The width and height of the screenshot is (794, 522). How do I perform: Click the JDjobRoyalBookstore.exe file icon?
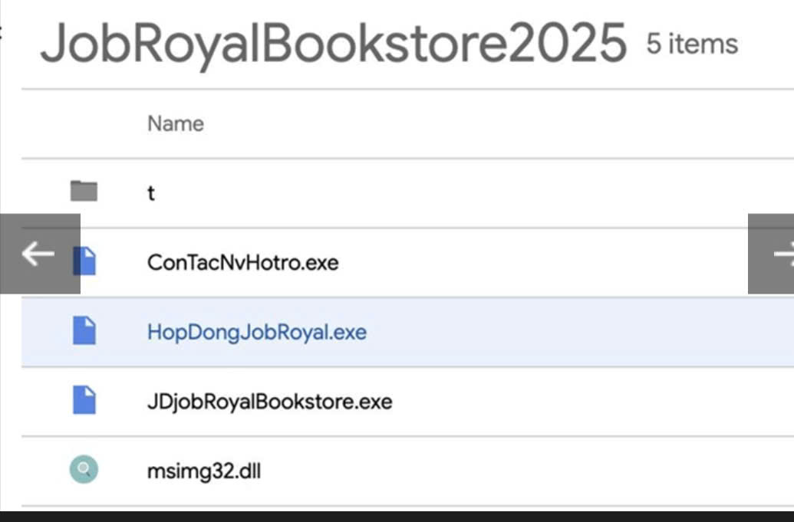84,400
